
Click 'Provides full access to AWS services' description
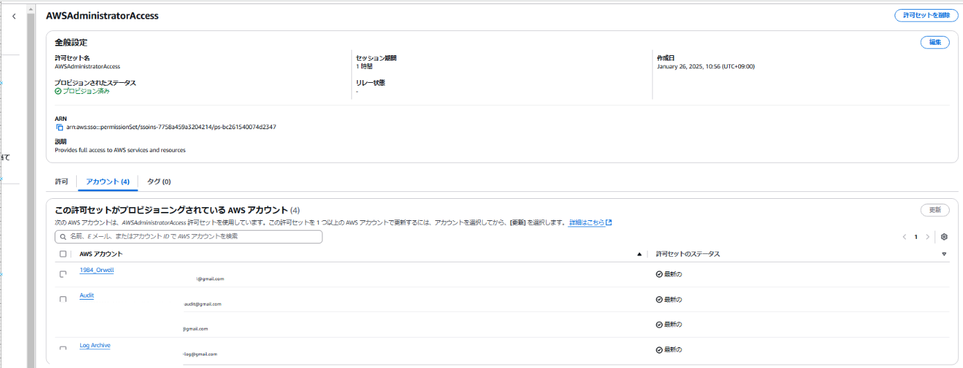[120, 150]
